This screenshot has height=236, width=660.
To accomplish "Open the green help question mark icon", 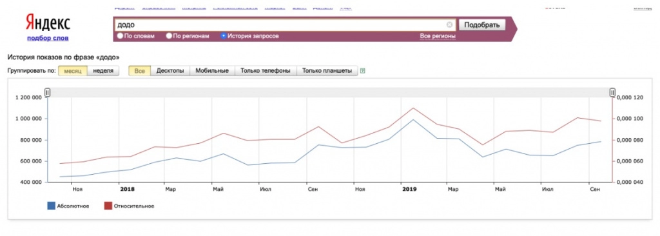I will coord(363,71).
